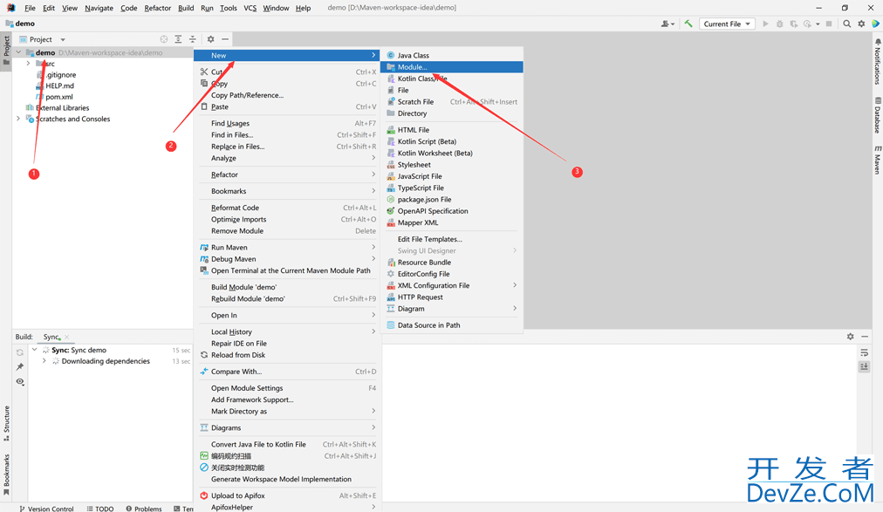
Task: Click the Select Opened File target icon
Action: pos(163,39)
